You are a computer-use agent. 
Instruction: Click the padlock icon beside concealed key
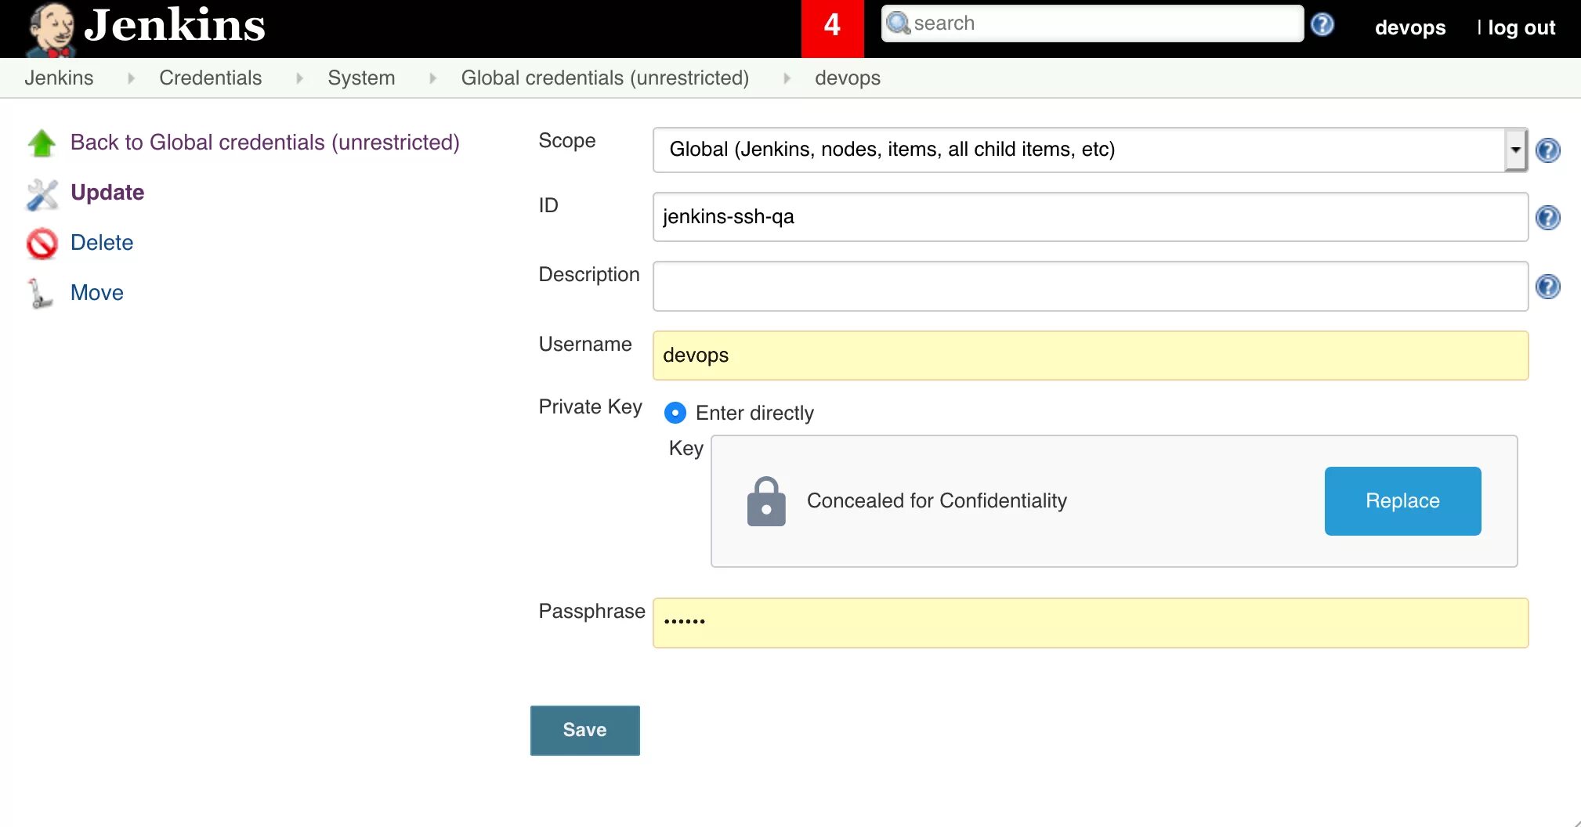click(766, 502)
